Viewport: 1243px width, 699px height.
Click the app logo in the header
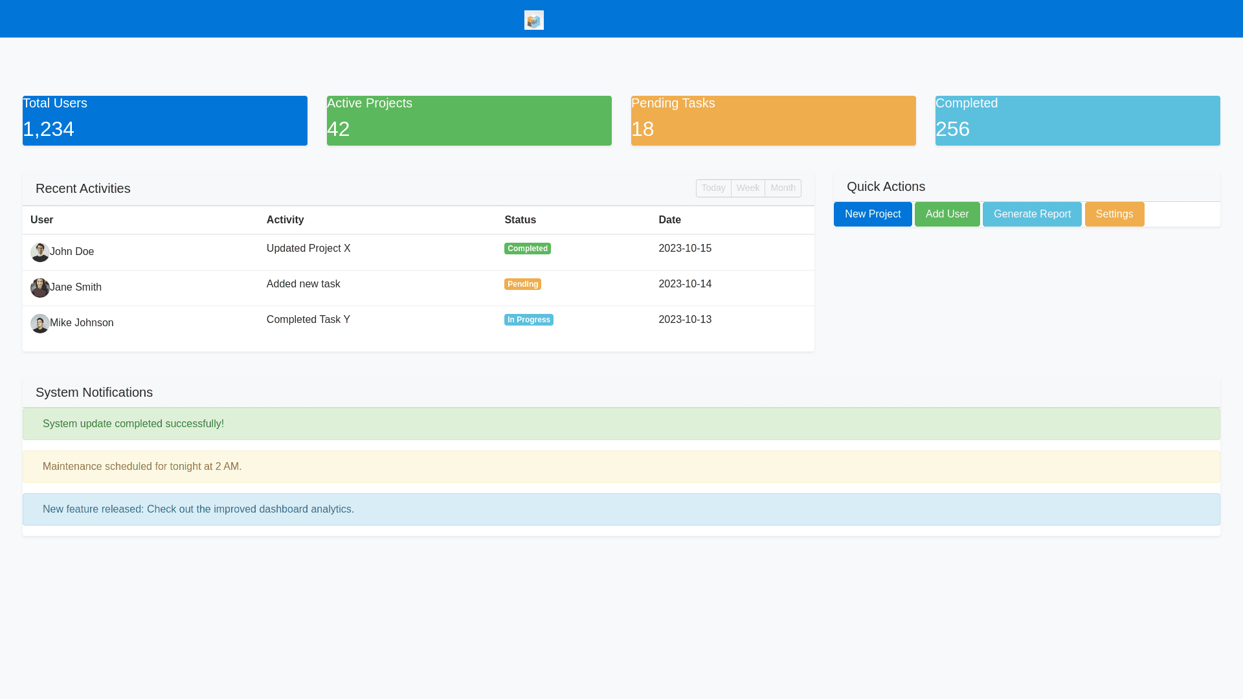[533, 20]
